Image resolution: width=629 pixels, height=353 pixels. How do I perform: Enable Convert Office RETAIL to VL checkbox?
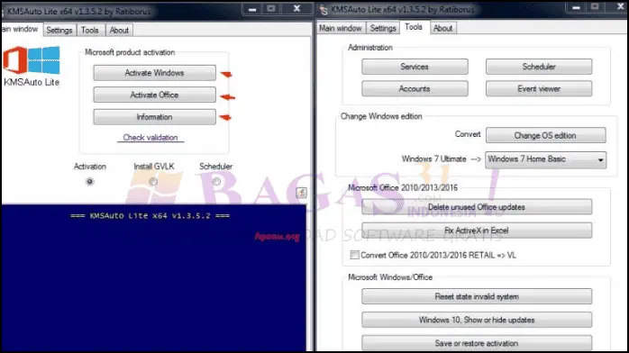355,255
